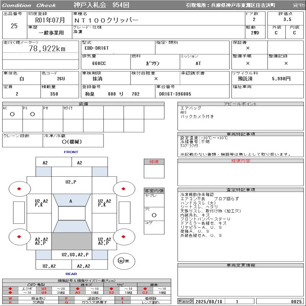Select the 設定温度 -30℃~+30℃ note
Screen dimensions: 306x306
pos(204,138)
